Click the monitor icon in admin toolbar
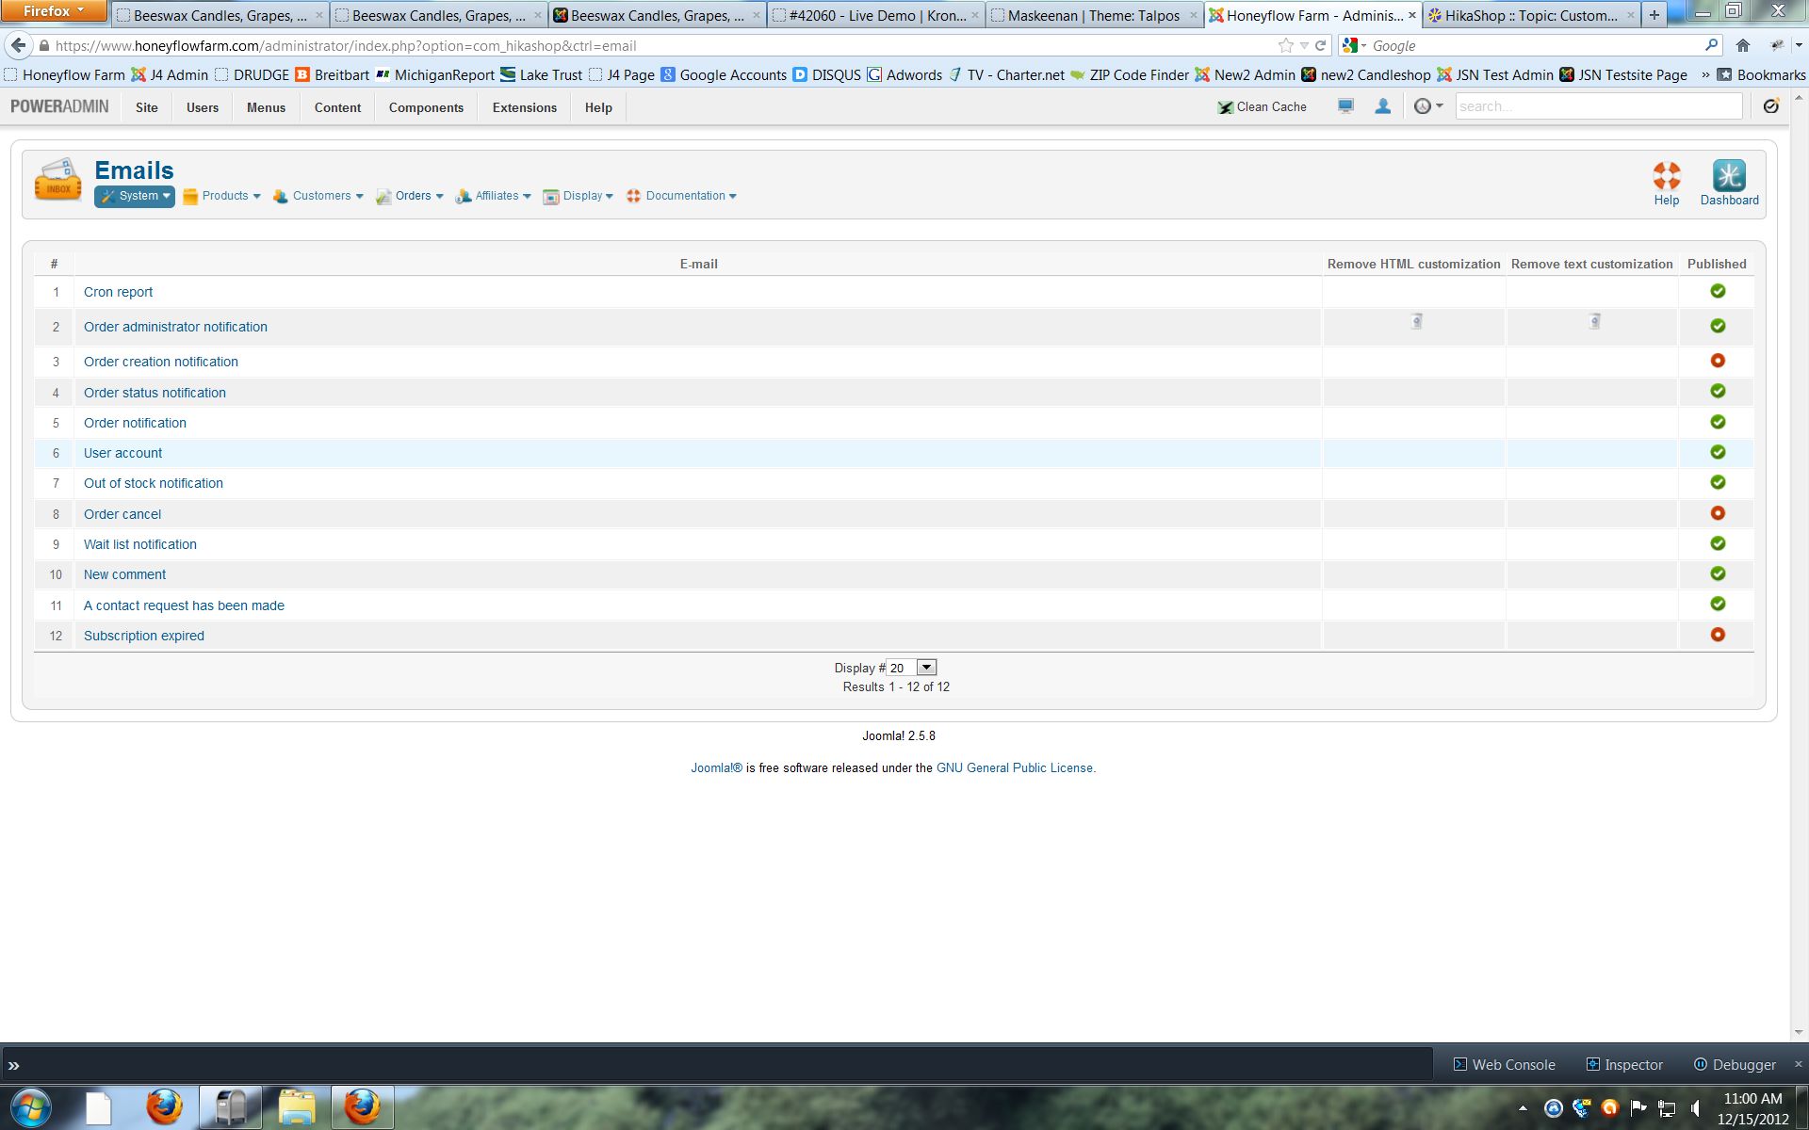1809x1130 pixels. (1345, 106)
